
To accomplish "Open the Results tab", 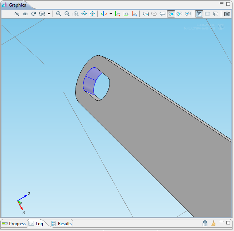I will click(61, 224).
